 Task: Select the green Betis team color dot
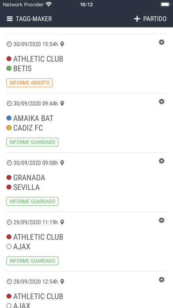[x=9, y=68]
